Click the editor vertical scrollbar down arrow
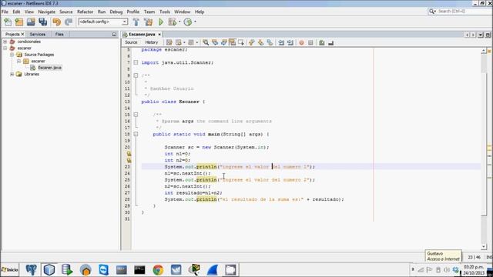 [484, 247]
